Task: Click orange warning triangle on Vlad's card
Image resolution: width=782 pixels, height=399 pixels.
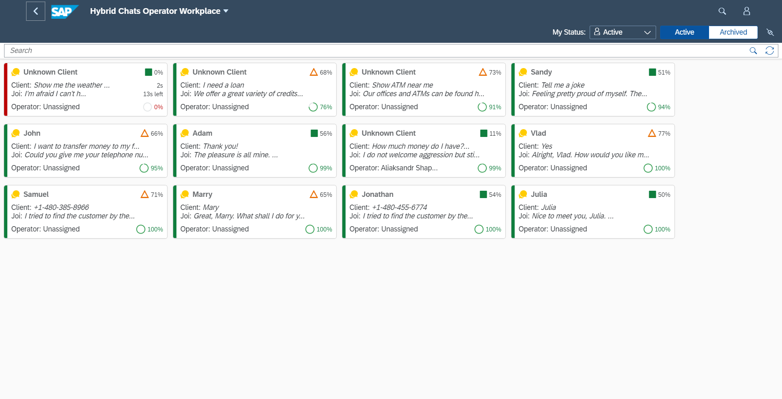Action: [652, 133]
